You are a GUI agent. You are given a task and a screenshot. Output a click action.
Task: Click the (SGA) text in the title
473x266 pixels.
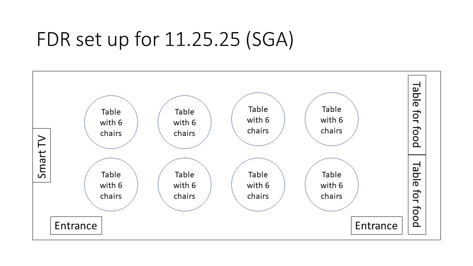tap(269, 40)
